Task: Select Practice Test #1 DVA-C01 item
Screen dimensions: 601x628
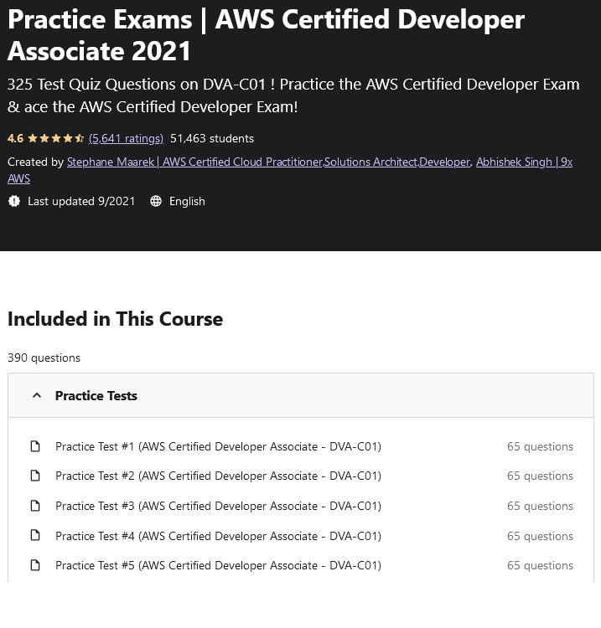Action: (218, 446)
